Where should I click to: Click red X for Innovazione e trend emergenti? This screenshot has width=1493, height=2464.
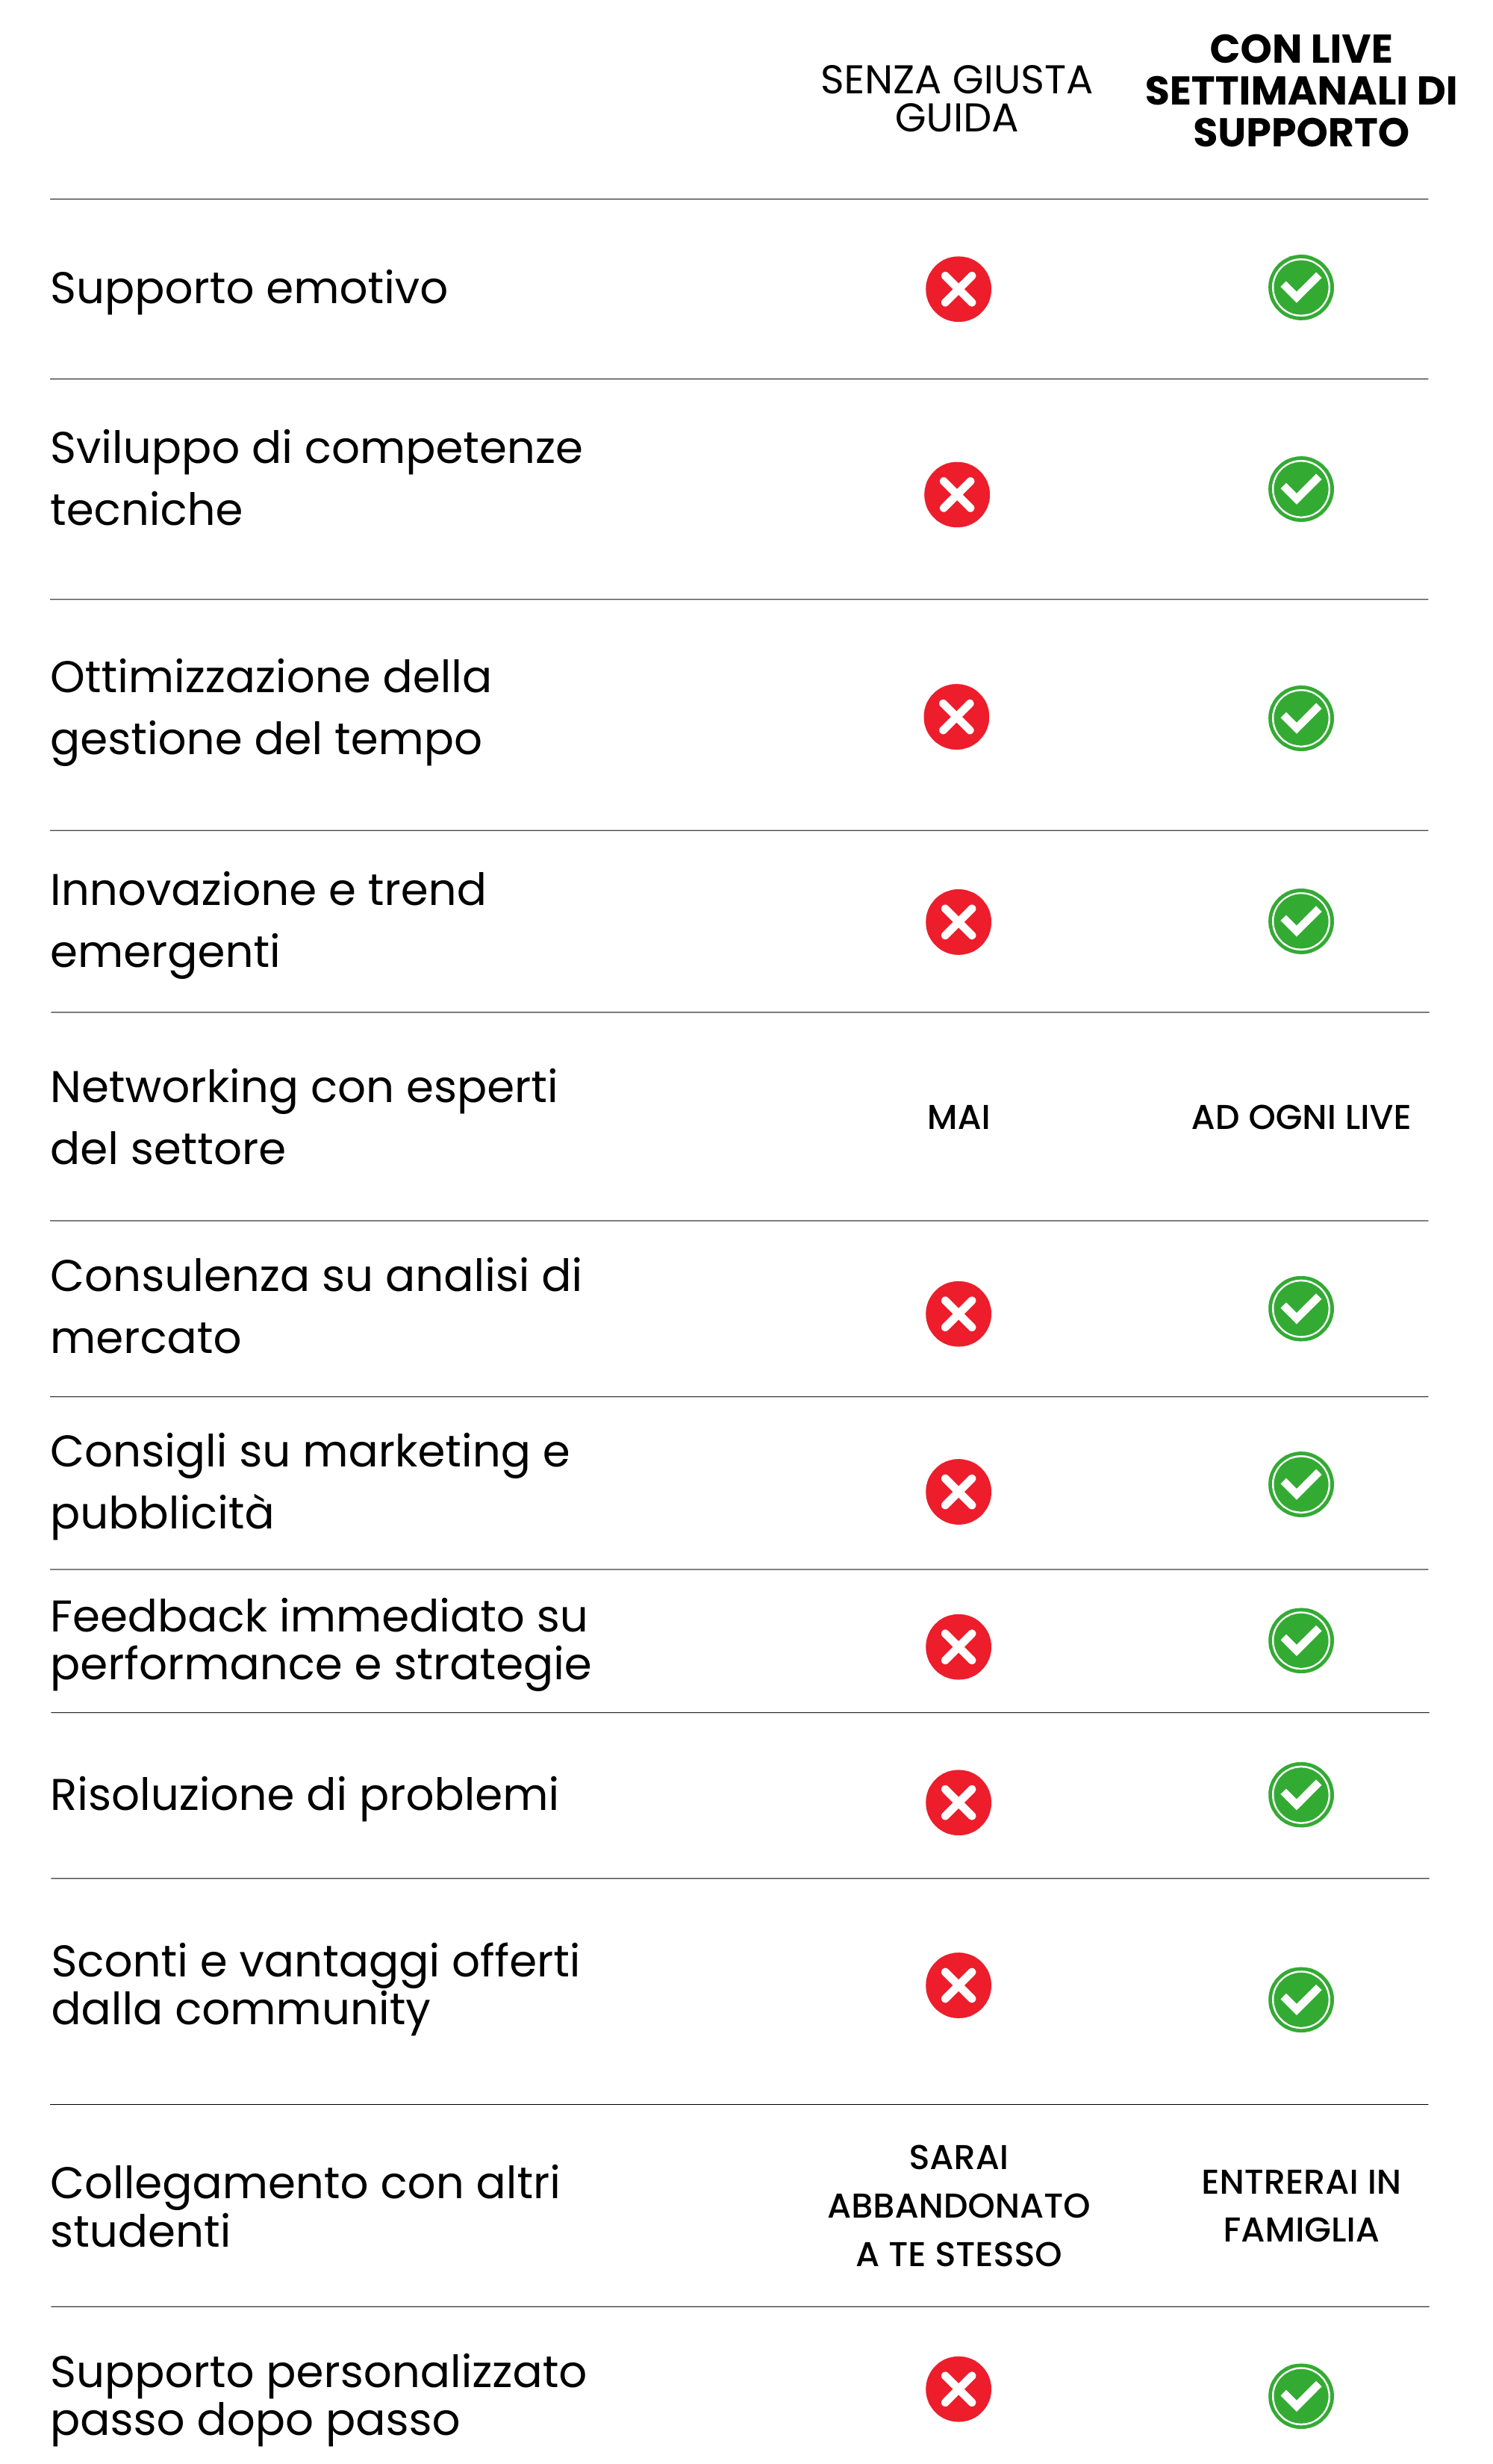957,921
